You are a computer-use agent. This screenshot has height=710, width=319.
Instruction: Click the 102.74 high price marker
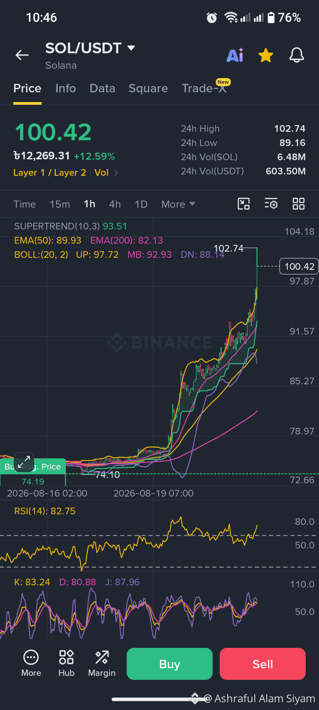[x=229, y=248]
